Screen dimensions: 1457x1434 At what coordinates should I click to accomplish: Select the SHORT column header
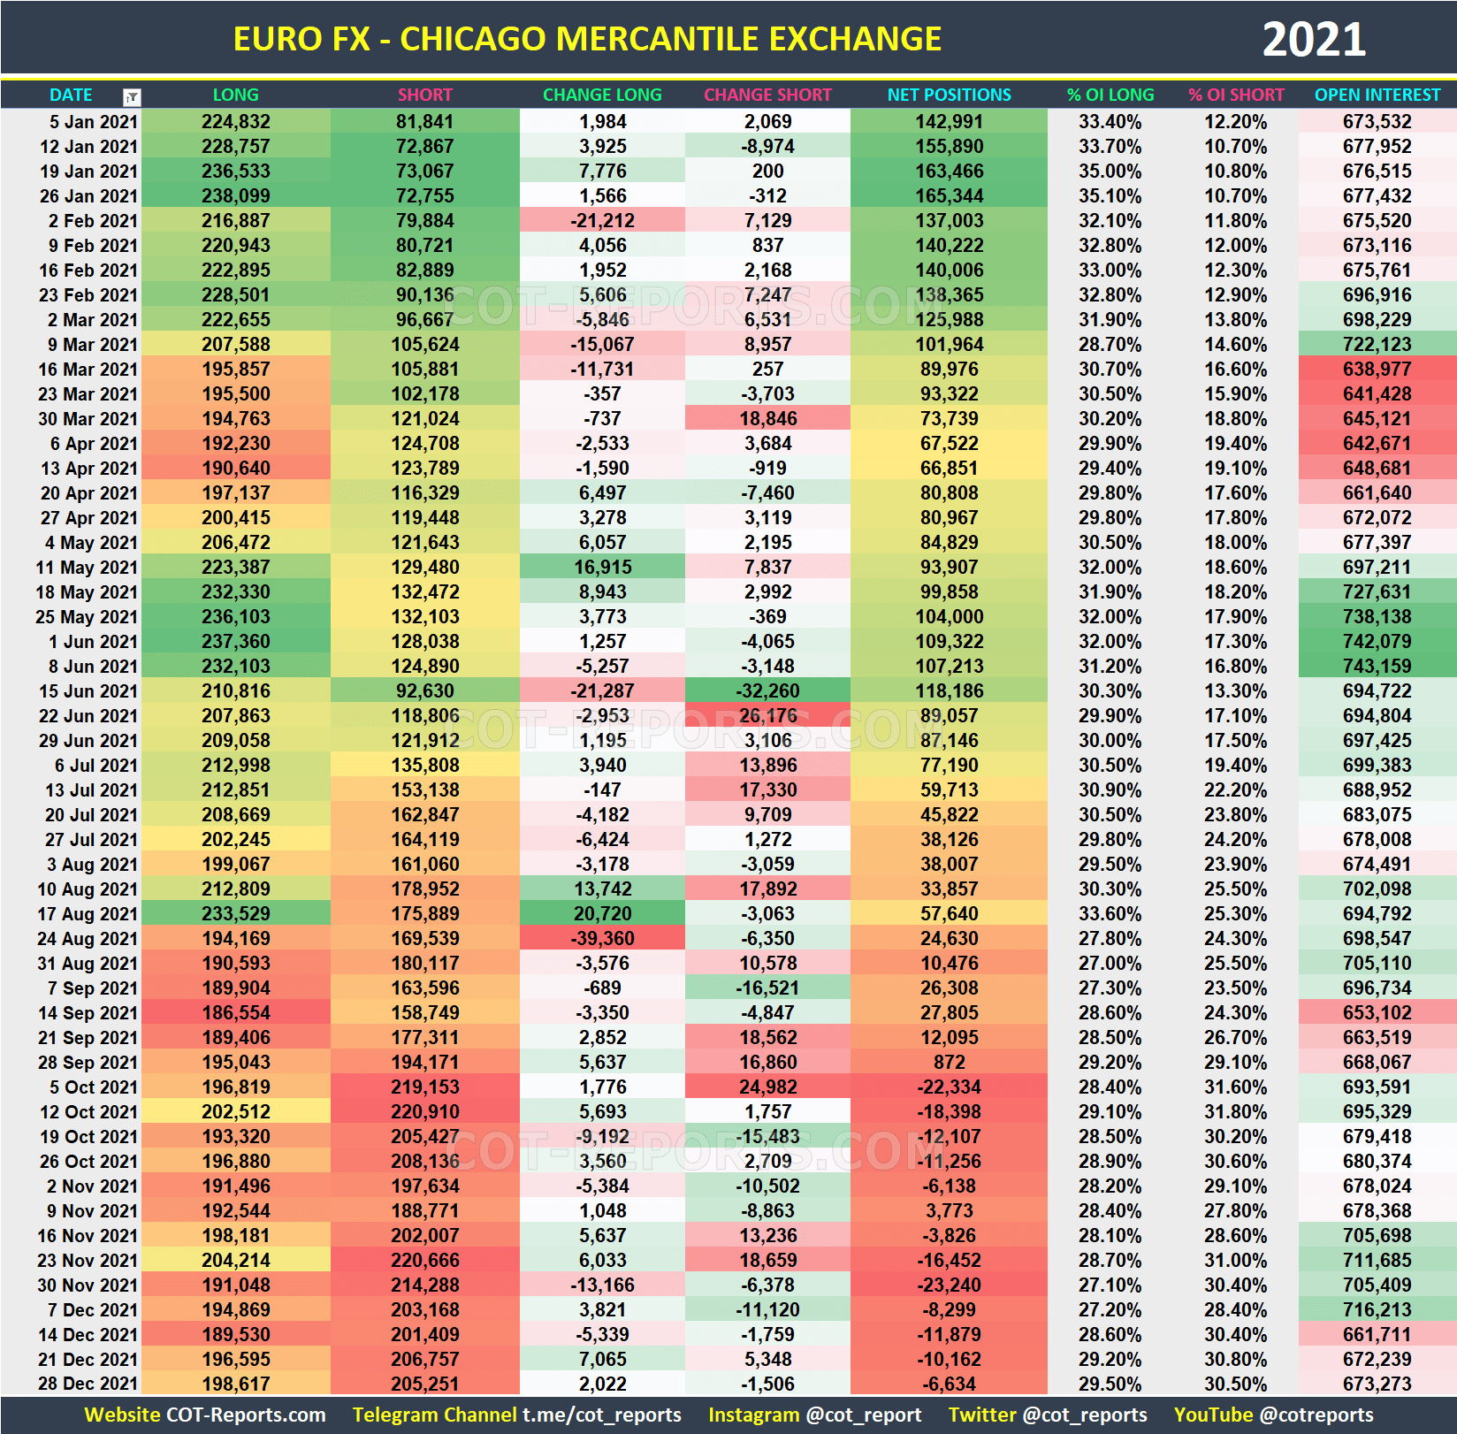(423, 95)
